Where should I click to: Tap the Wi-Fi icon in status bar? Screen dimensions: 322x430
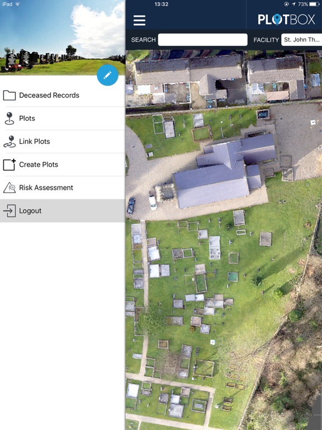[x=18, y=4]
